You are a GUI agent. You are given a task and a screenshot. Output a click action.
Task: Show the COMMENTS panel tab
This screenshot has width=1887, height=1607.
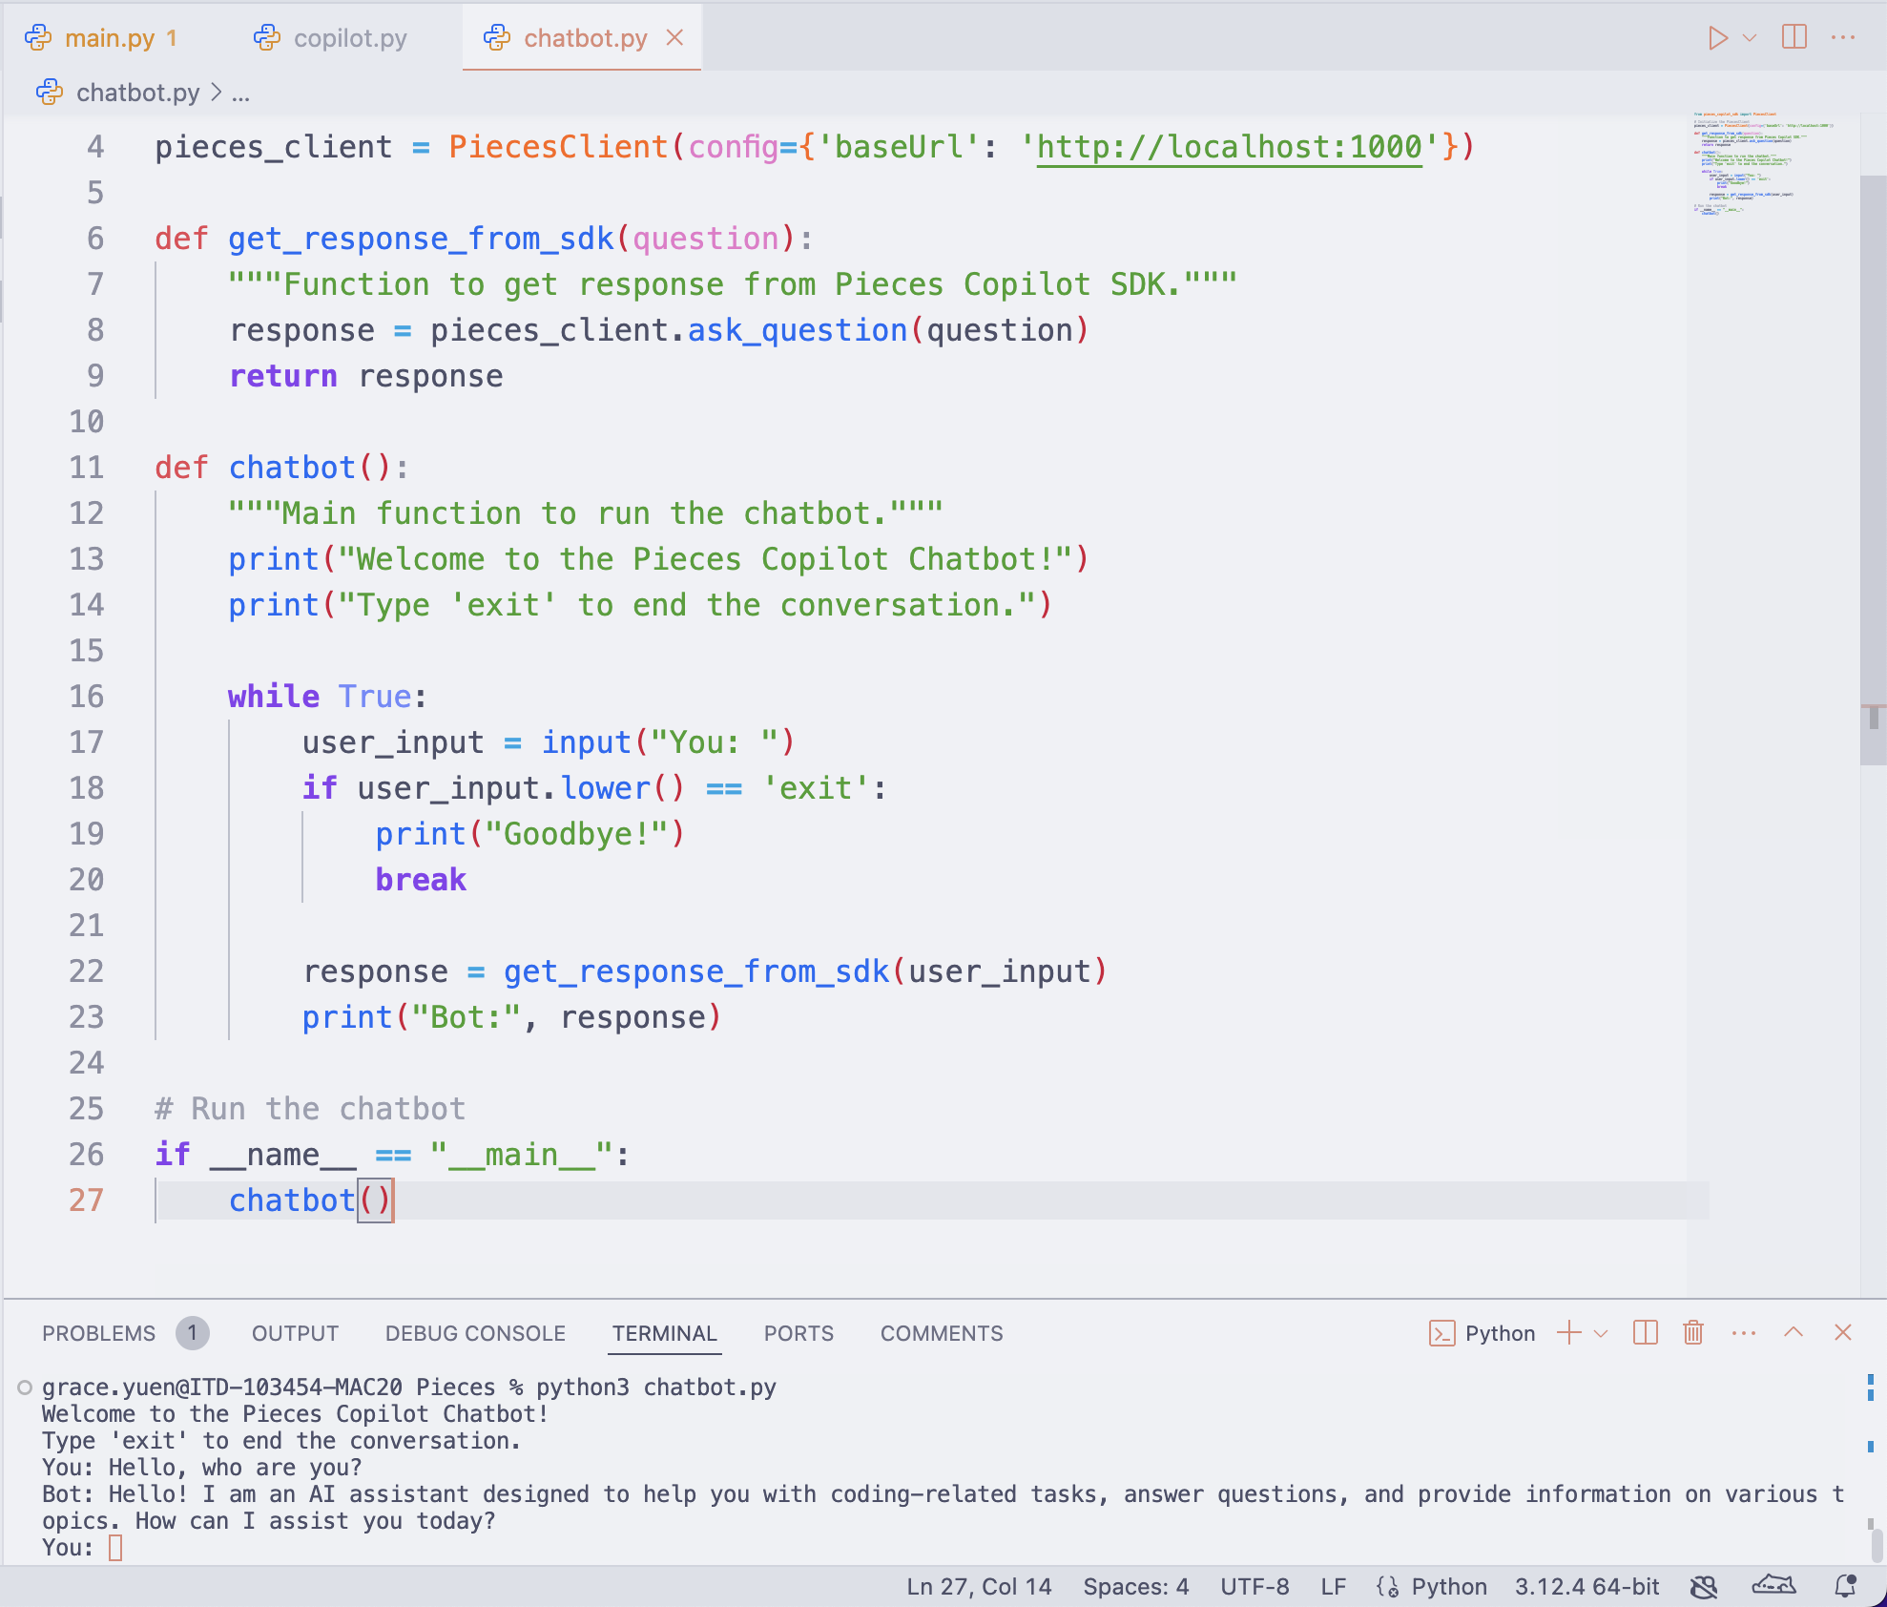click(941, 1333)
